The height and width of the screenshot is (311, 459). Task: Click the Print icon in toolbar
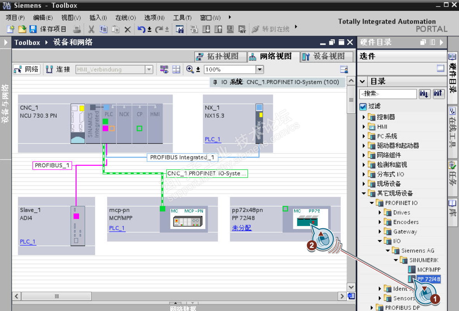click(77, 29)
